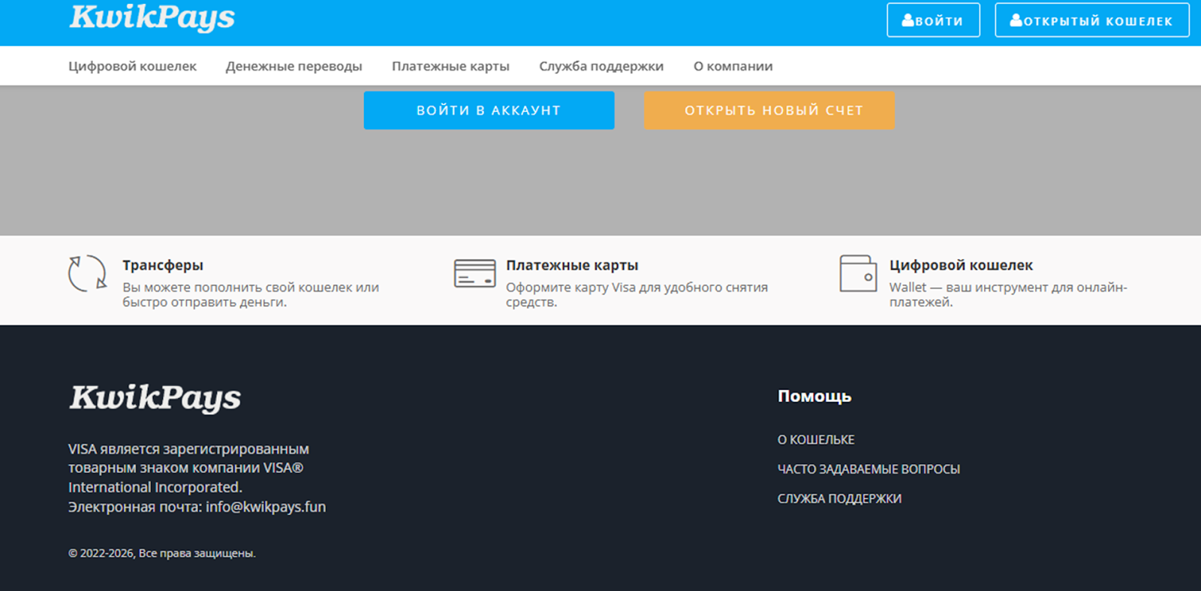
Task: Click the © 2022-2026 copyright line
Action: pyautogui.click(x=162, y=553)
